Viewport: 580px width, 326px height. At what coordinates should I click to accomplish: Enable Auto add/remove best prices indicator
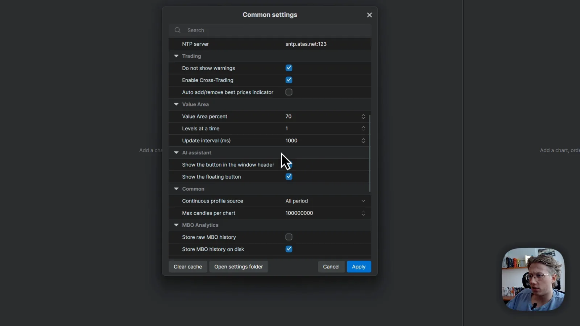click(x=289, y=92)
